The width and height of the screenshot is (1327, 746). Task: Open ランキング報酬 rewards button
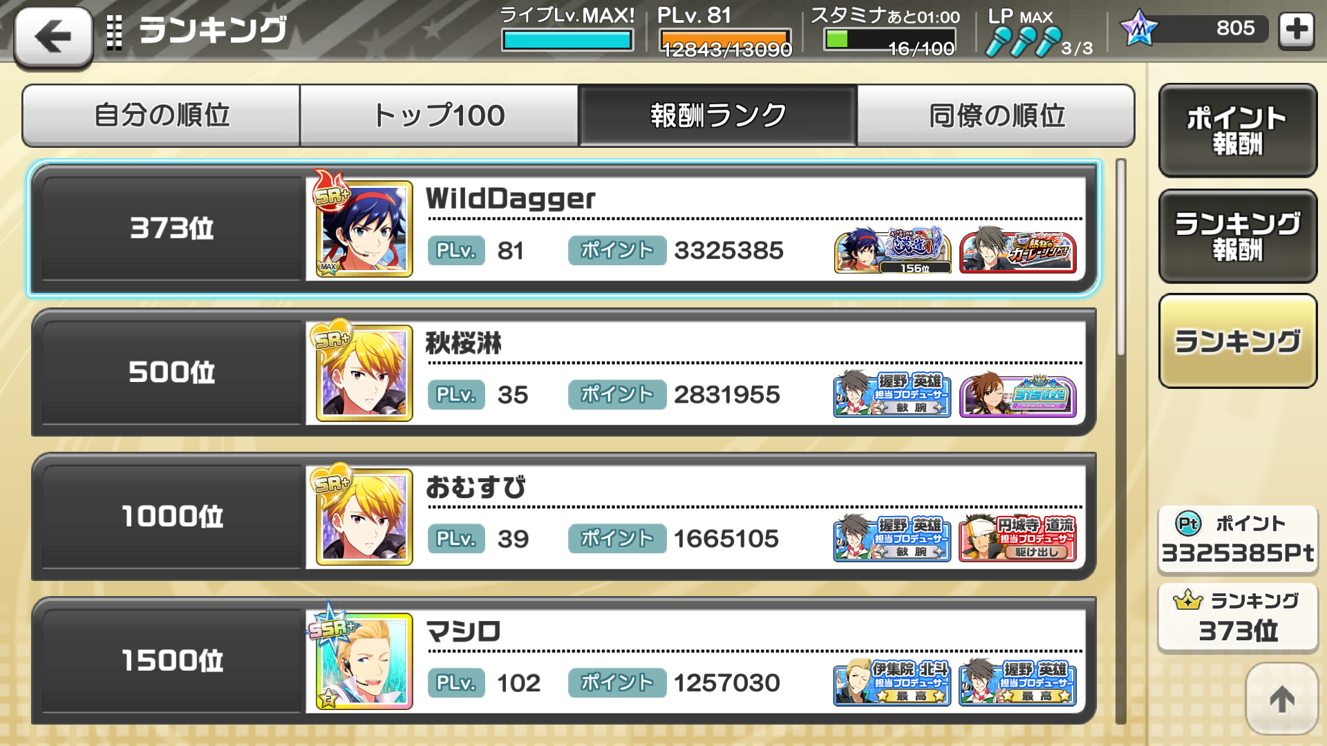click(x=1238, y=236)
